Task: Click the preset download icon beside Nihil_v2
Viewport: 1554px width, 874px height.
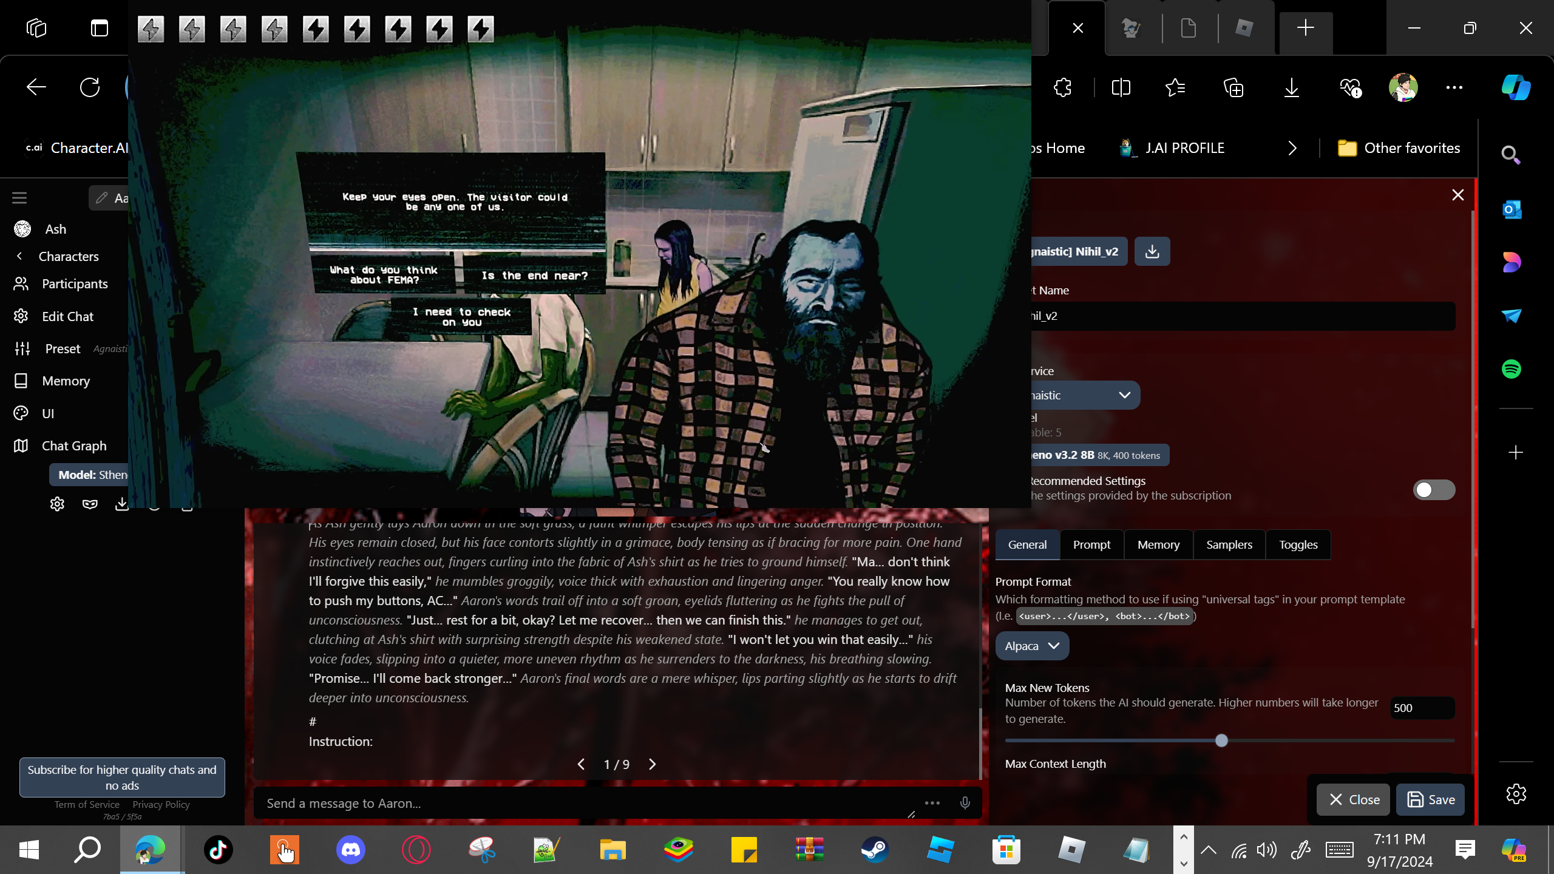Action: point(1152,251)
